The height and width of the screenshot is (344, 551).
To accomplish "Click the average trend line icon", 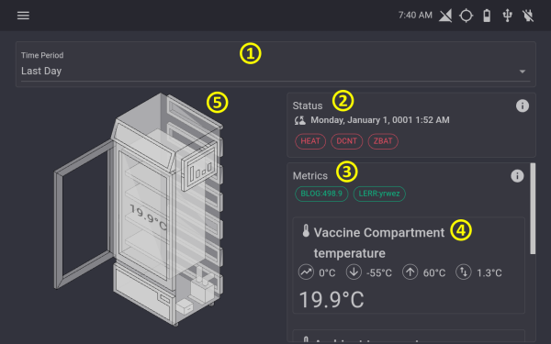I will click(x=306, y=272).
